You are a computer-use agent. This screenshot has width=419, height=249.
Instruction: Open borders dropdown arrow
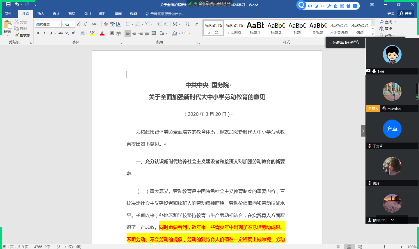coord(189,33)
